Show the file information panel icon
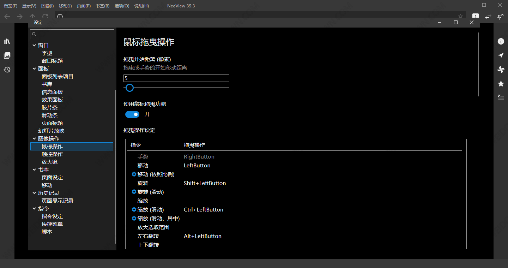508x268 pixels. click(x=501, y=41)
